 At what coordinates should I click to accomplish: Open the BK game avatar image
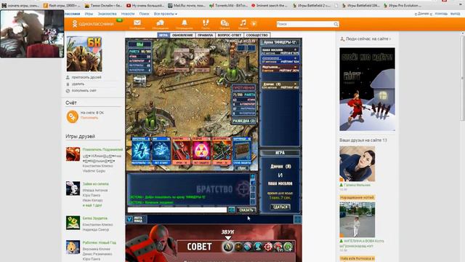tap(84, 54)
